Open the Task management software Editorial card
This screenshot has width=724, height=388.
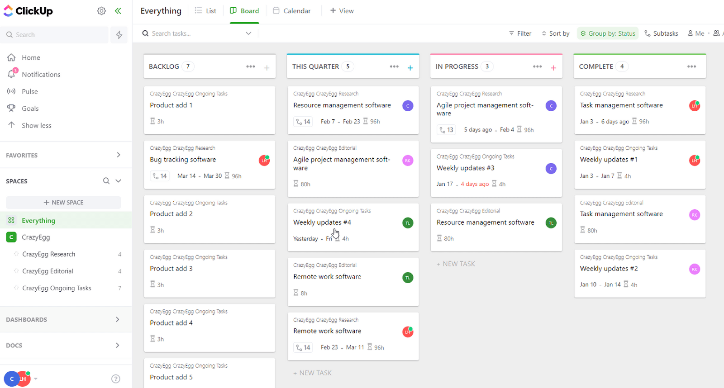click(640, 219)
